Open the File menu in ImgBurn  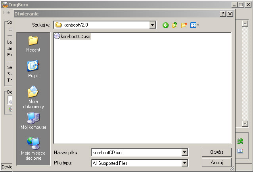click(6, 12)
